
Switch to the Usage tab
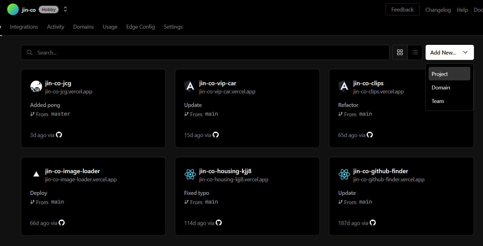[x=110, y=27]
